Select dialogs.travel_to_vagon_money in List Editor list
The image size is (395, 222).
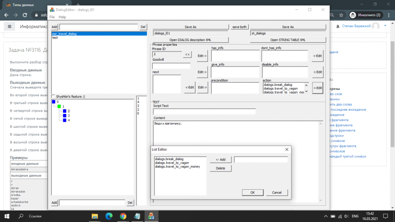pos(177,167)
